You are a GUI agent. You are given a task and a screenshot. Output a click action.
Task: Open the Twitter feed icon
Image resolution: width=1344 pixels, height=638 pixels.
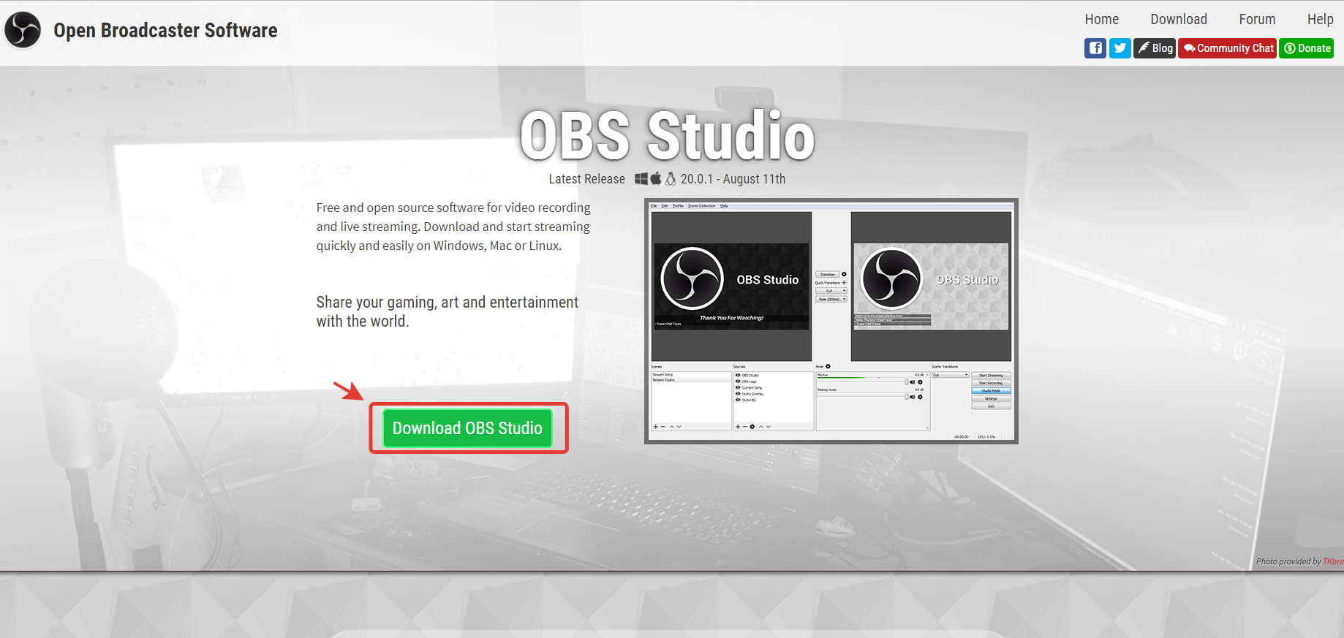tap(1120, 48)
